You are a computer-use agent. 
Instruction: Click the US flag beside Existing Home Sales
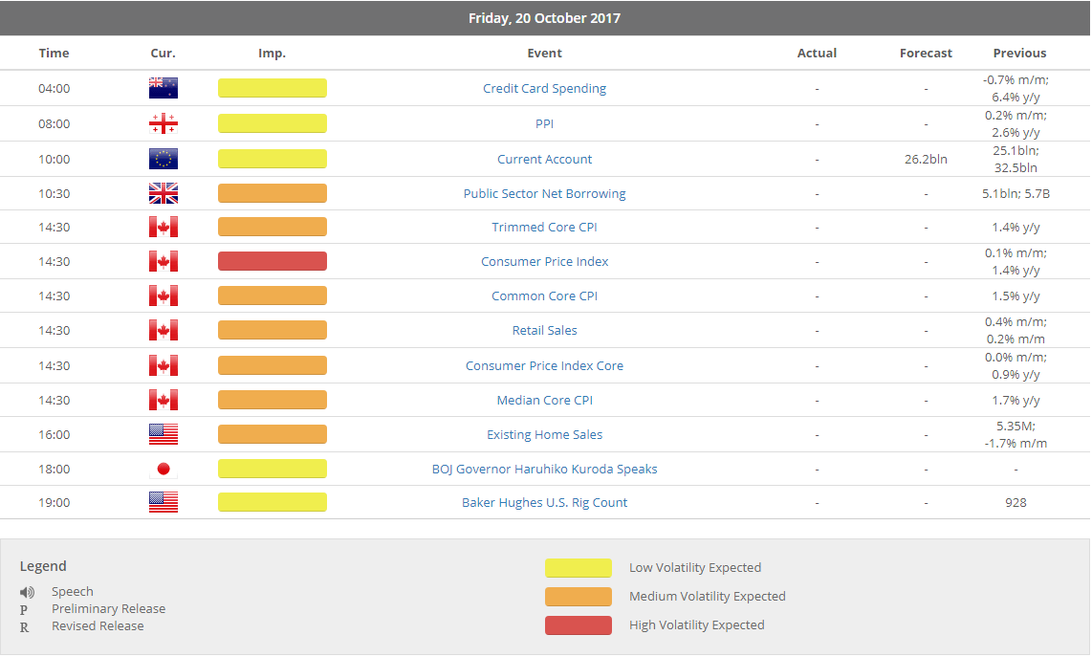tap(164, 434)
